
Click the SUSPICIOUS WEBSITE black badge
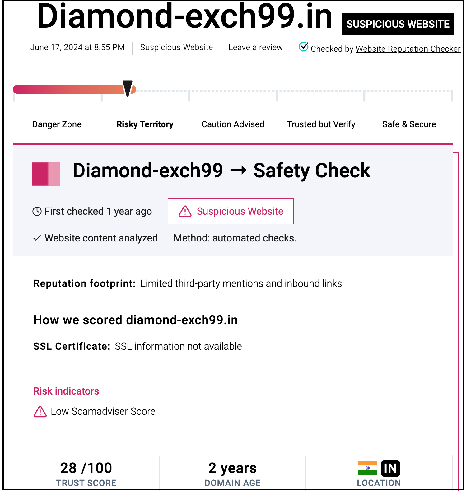pyautogui.click(x=398, y=24)
